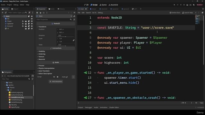
Task: Go back in script history arrow
Action: pyautogui.click(x=196, y=13)
